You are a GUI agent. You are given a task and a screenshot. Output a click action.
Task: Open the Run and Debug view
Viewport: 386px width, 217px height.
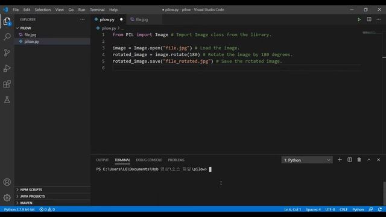[7, 68]
